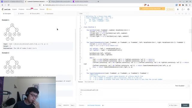The width and height of the screenshot is (192, 108).
Task: Open the browser hamburger menu
Action: (190, 5)
